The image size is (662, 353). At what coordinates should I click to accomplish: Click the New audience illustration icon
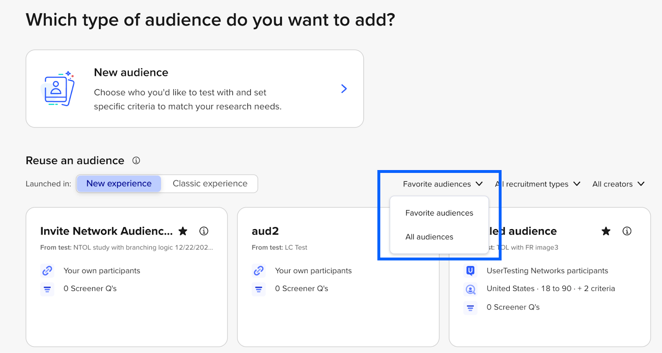(59, 89)
